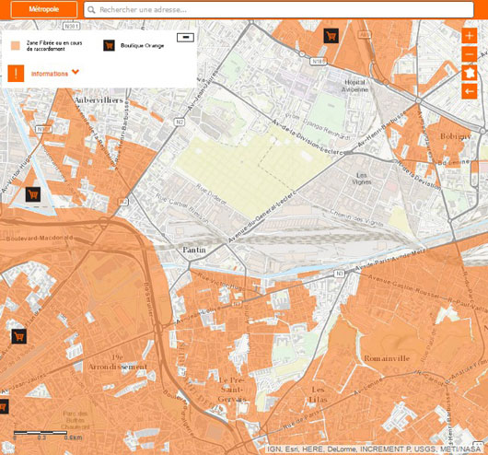Click the Boutique Orange legend cart icon
488x455 pixels.
pyautogui.click(x=109, y=45)
